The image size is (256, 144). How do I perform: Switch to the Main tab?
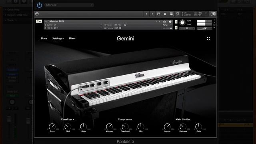[44, 38]
